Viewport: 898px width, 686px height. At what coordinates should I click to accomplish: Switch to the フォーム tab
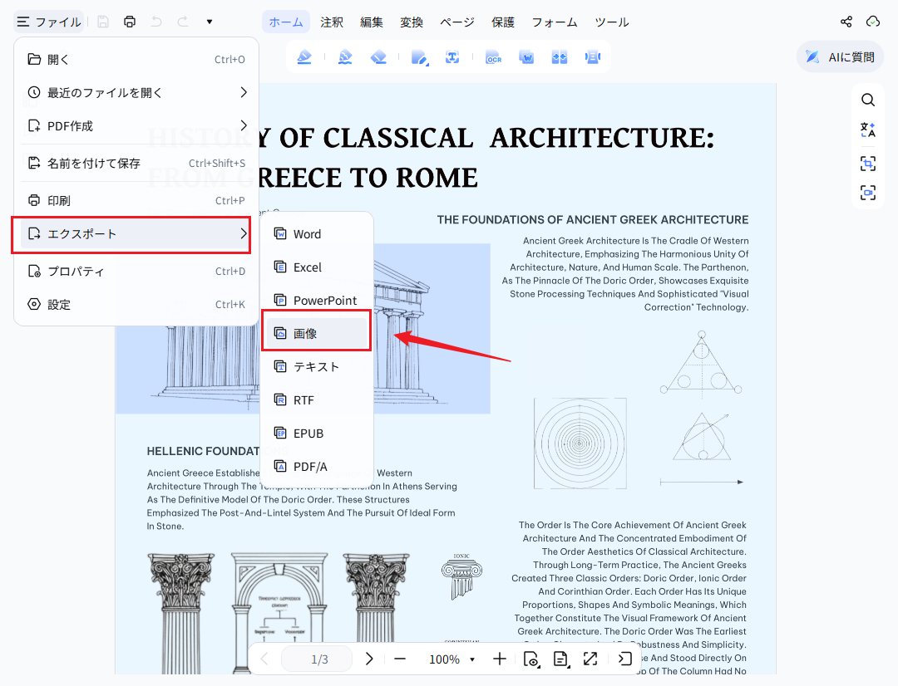point(555,22)
